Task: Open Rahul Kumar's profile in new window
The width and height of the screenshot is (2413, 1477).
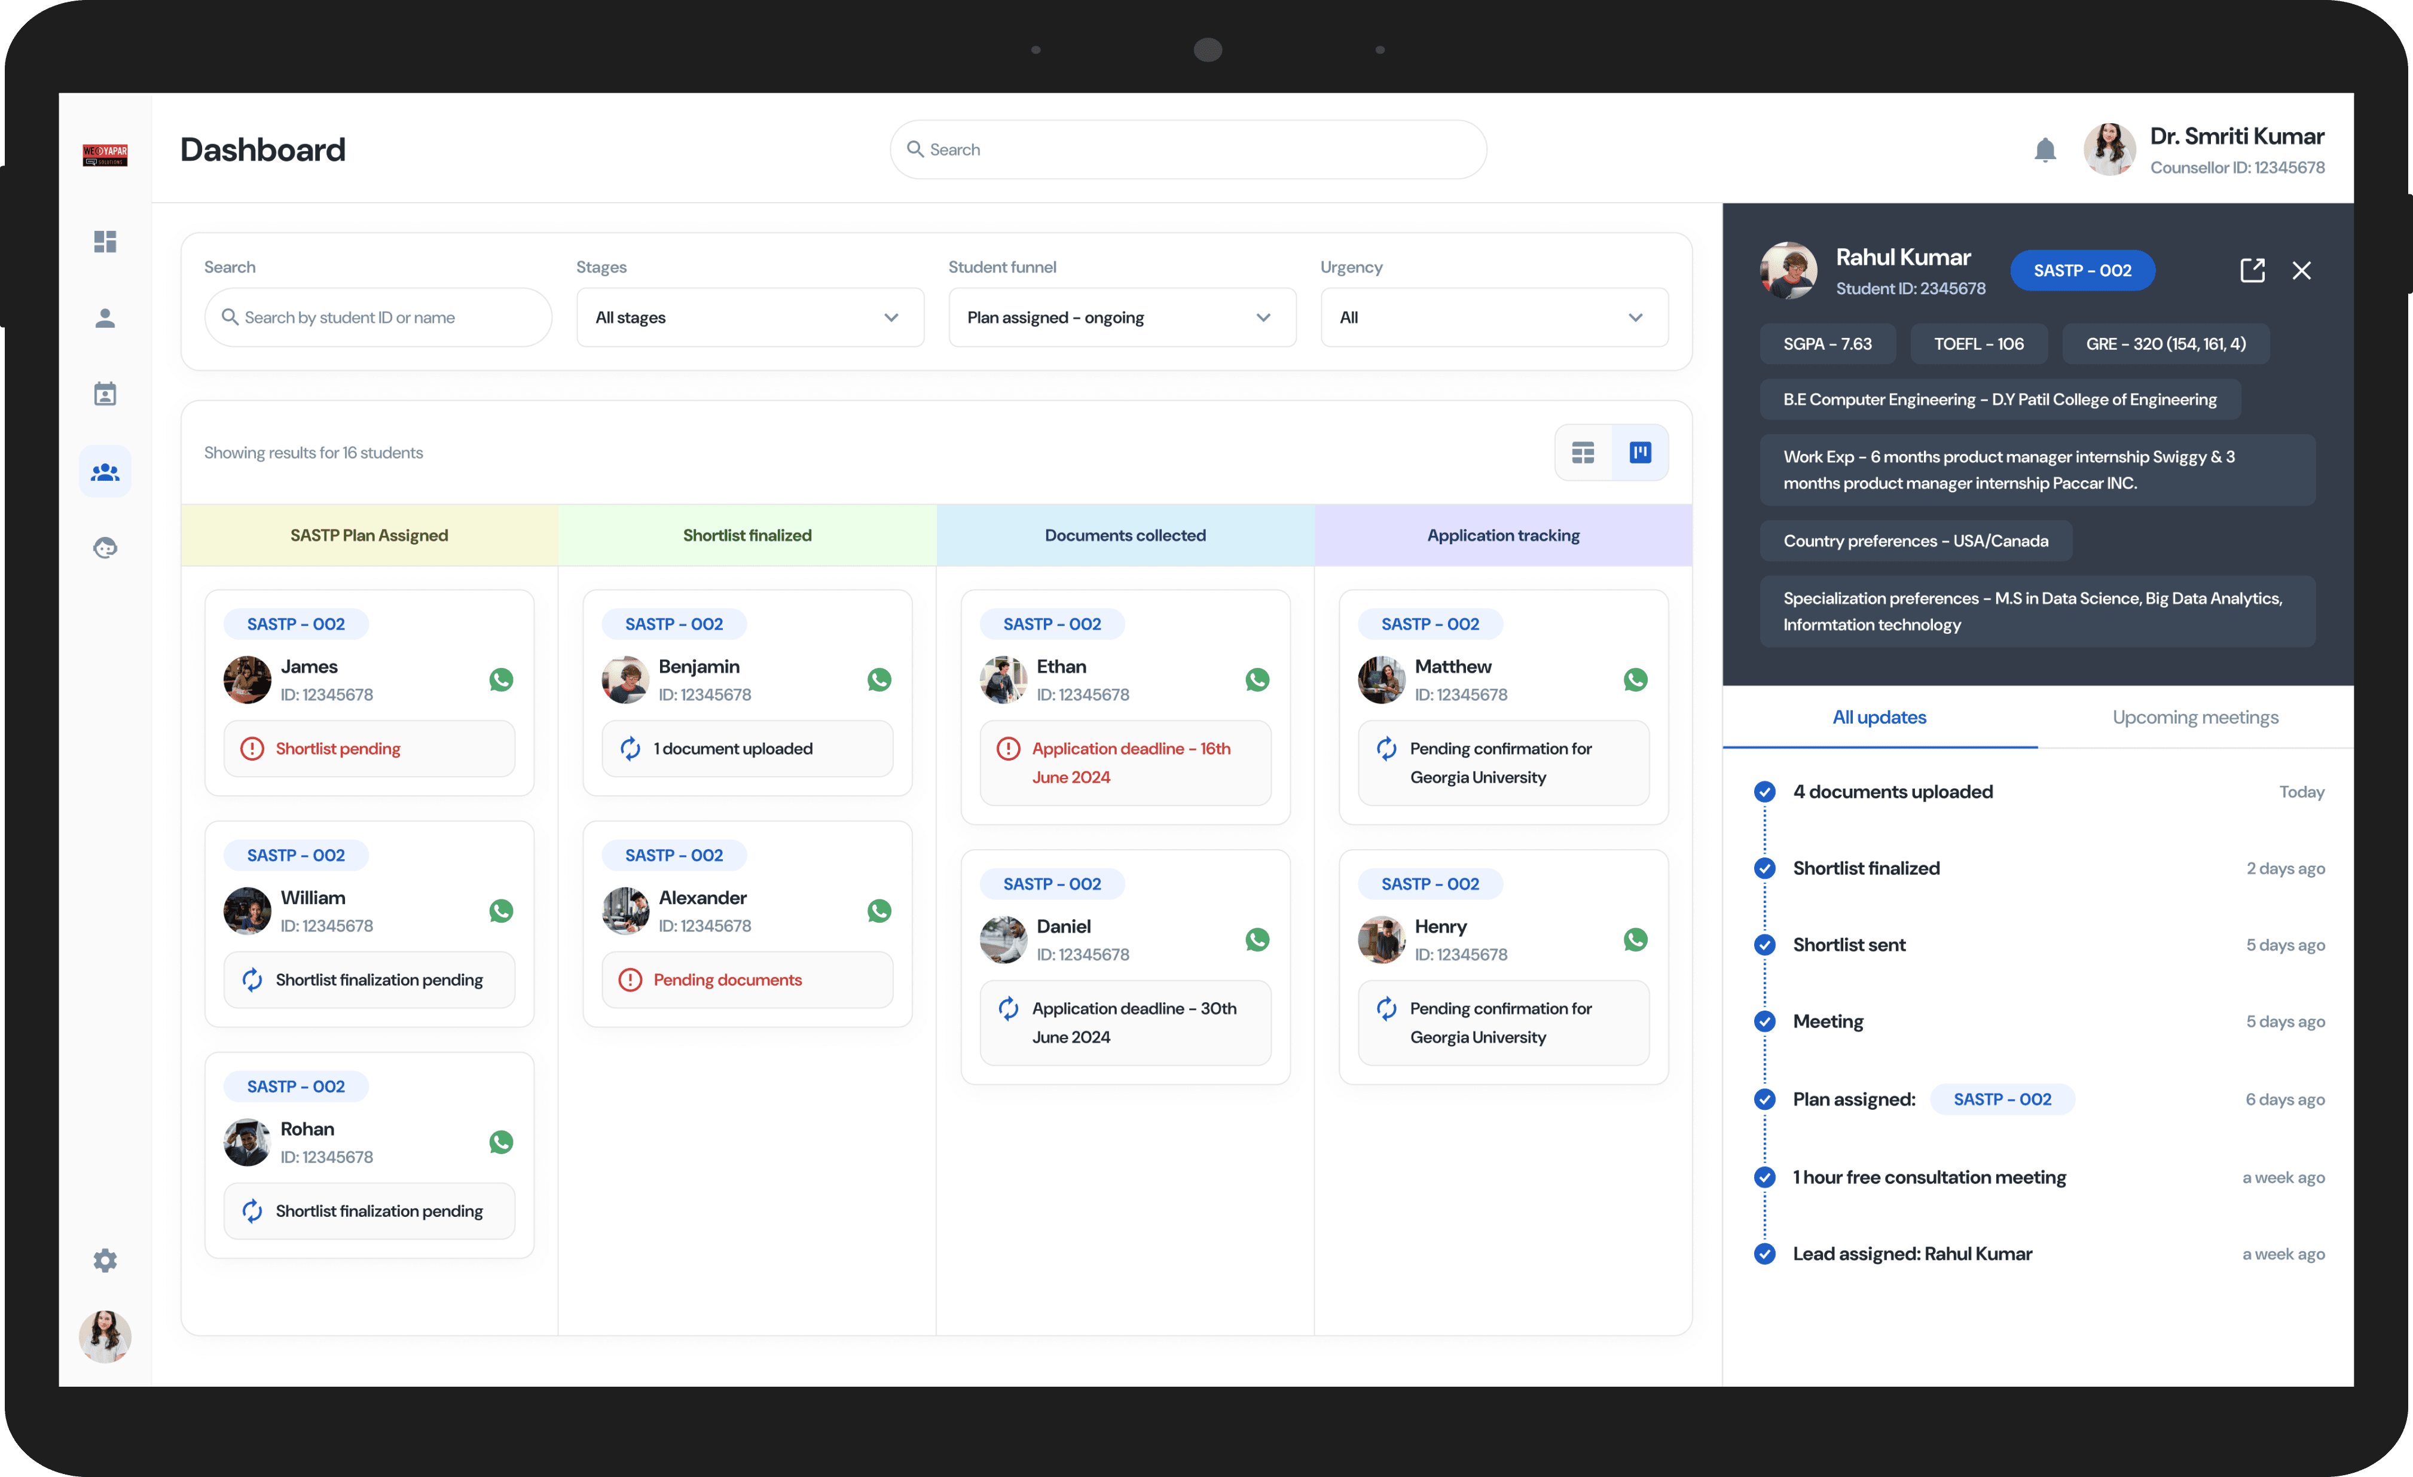Action: click(x=2252, y=270)
